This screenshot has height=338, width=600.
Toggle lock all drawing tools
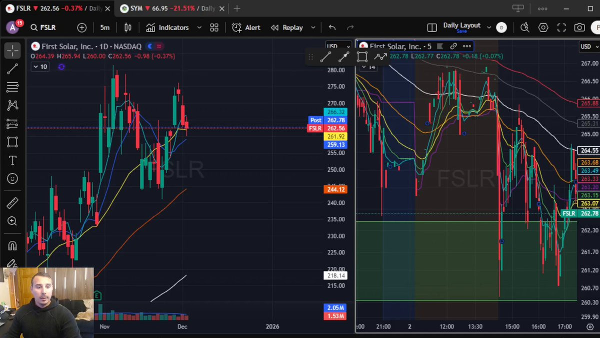pyautogui.click(x=12, y=263)
